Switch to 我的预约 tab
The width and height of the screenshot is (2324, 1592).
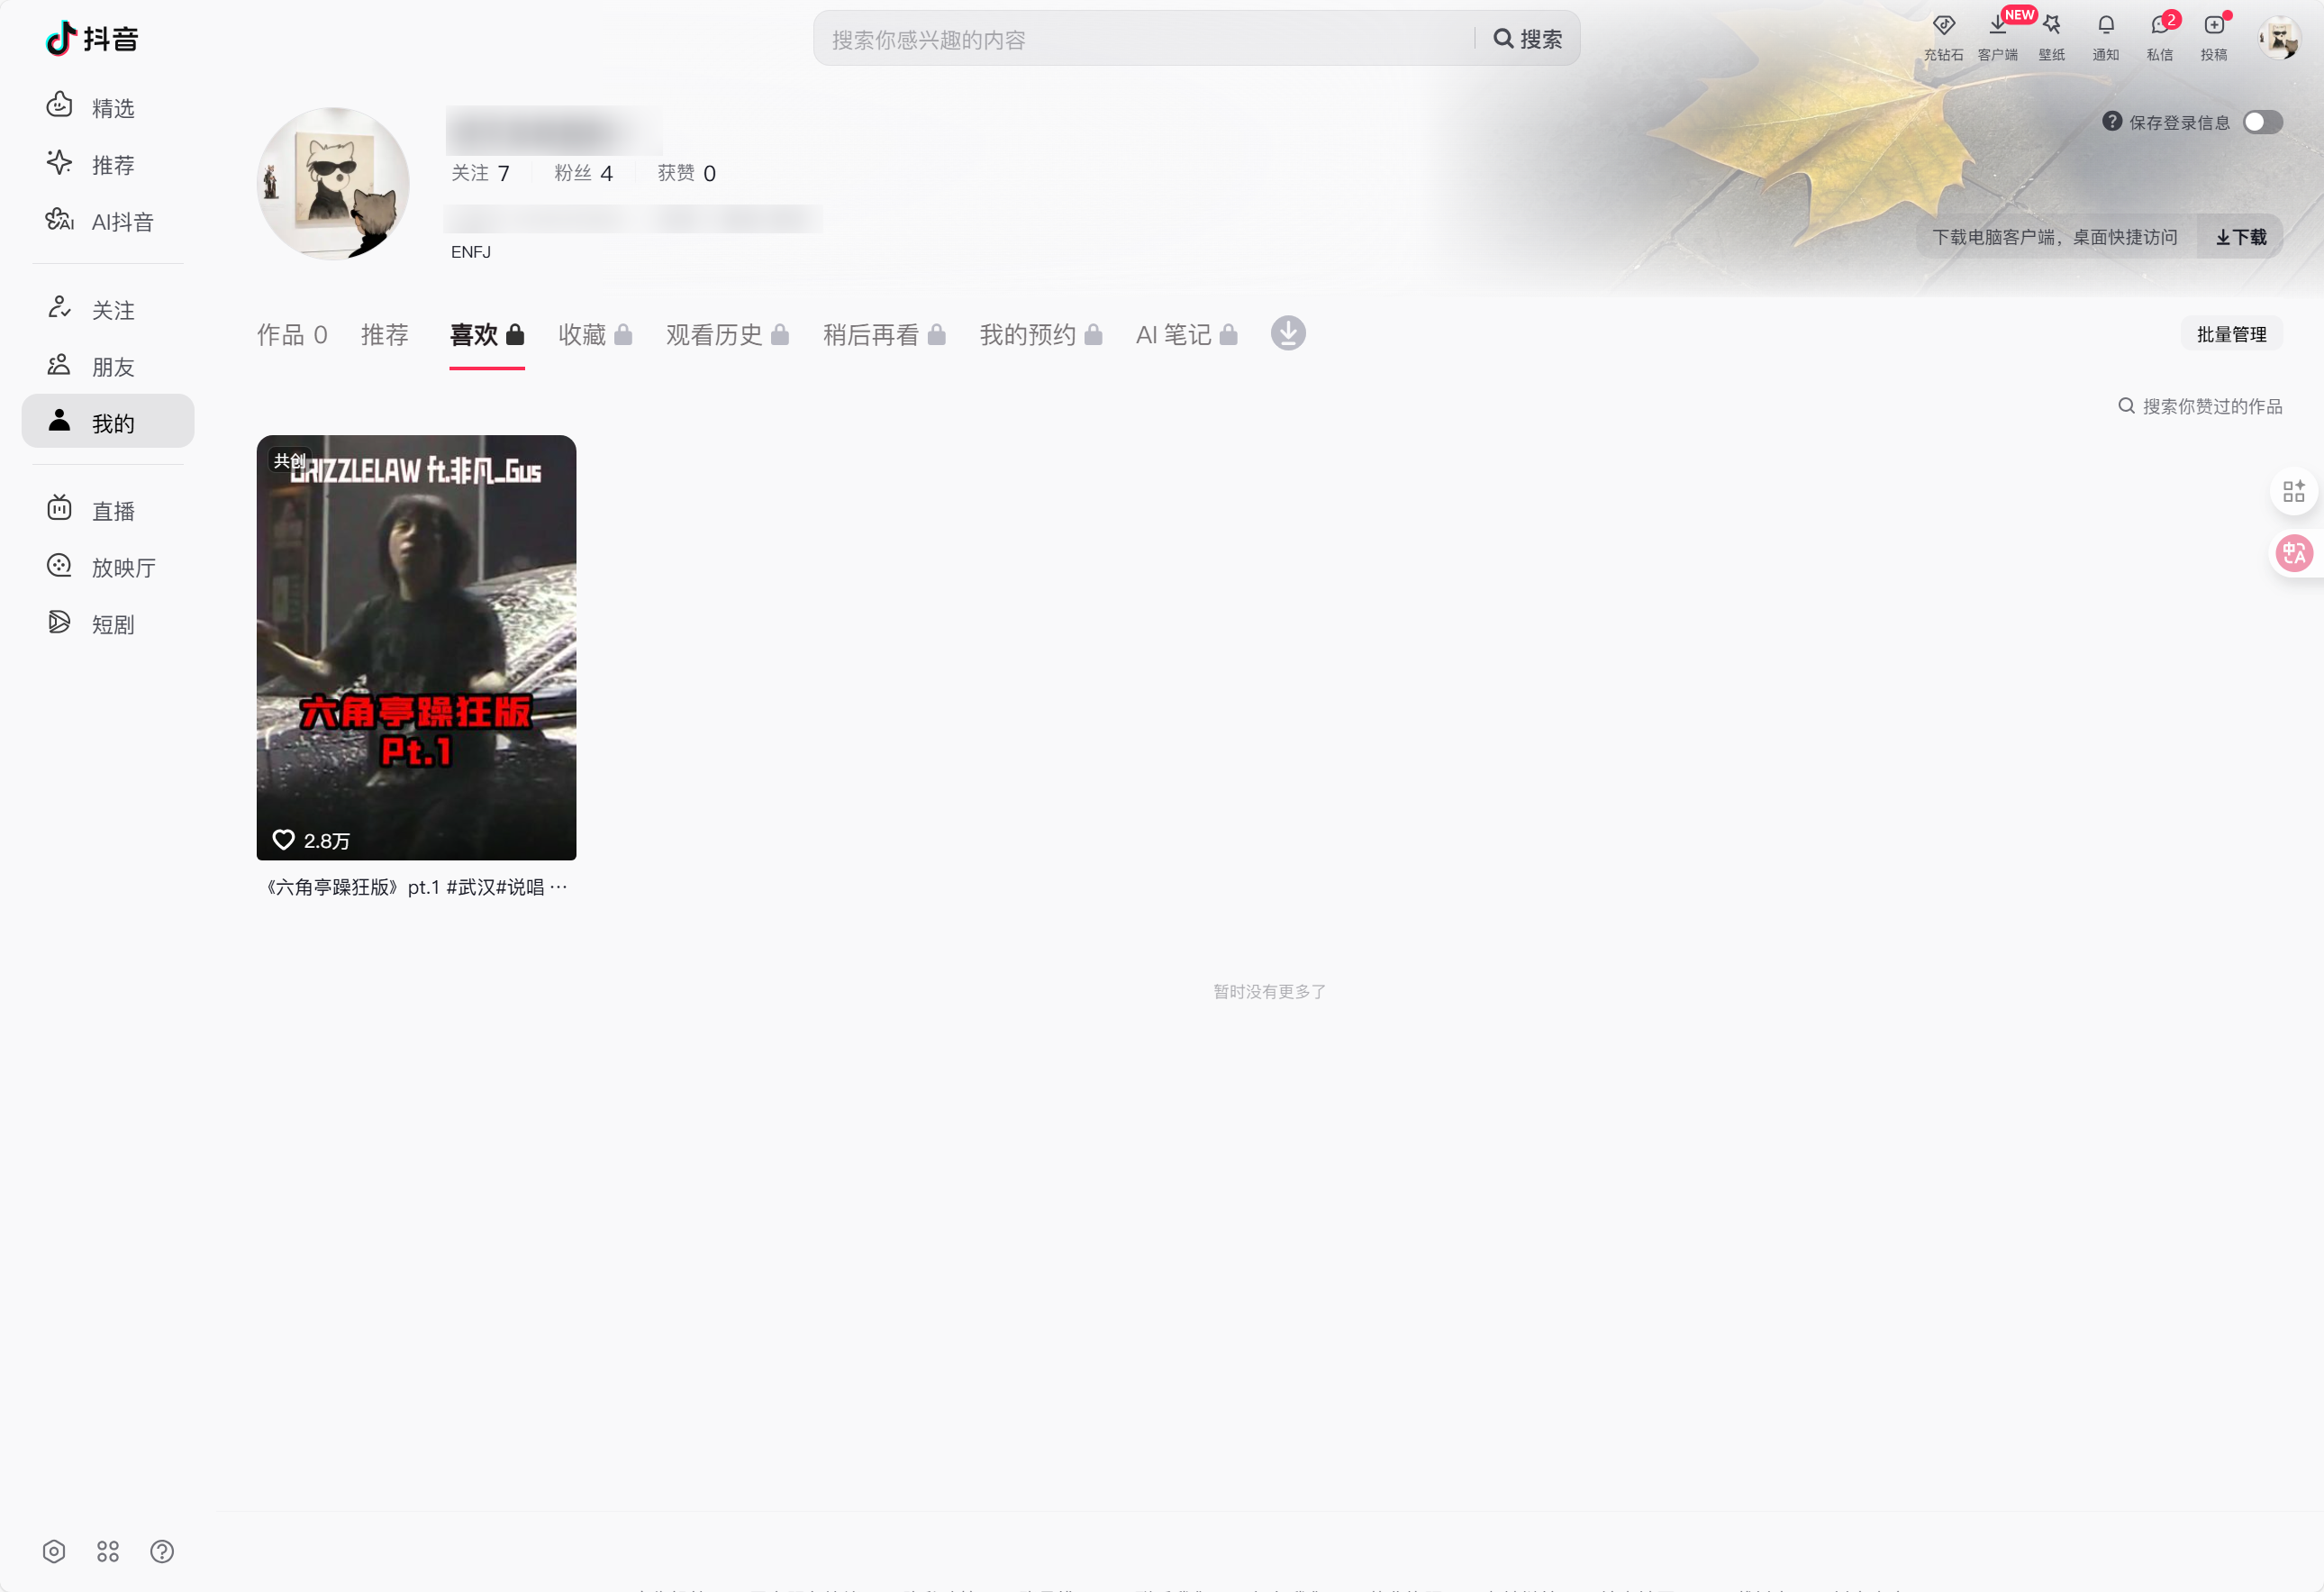click(x=1041, y=334)
